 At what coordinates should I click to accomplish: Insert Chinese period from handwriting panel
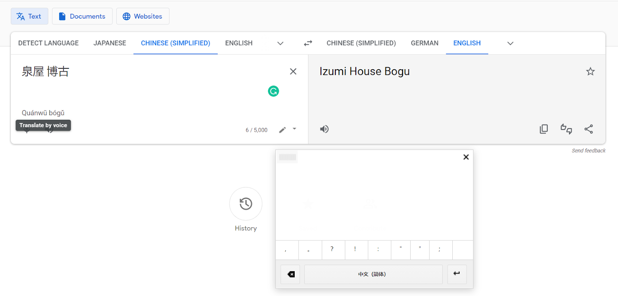(x=310, y=250)
